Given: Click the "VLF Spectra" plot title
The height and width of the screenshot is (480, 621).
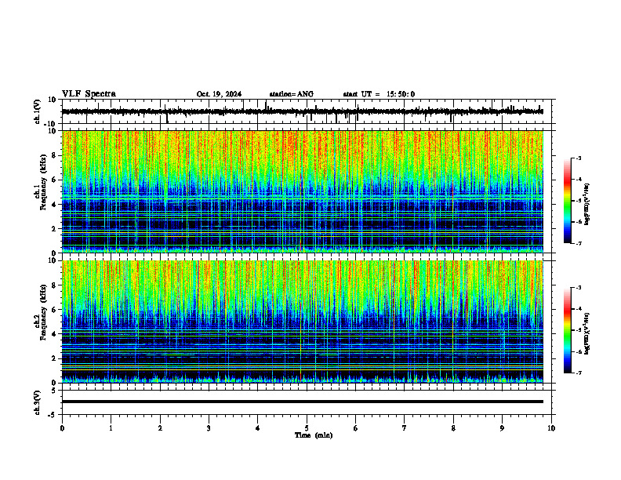Looking at the screenshot, I should coord(89,94).
